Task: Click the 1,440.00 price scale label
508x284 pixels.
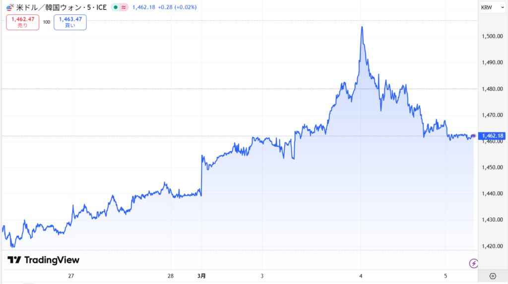Action: [493, 193]
